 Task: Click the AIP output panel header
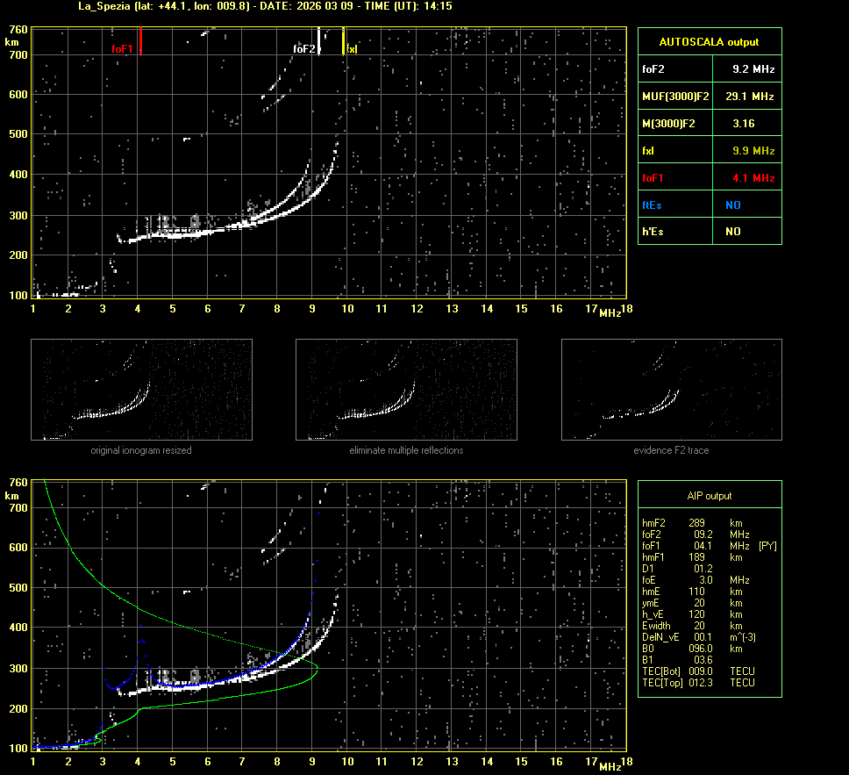pyautogui.click(x=709, y=496)
